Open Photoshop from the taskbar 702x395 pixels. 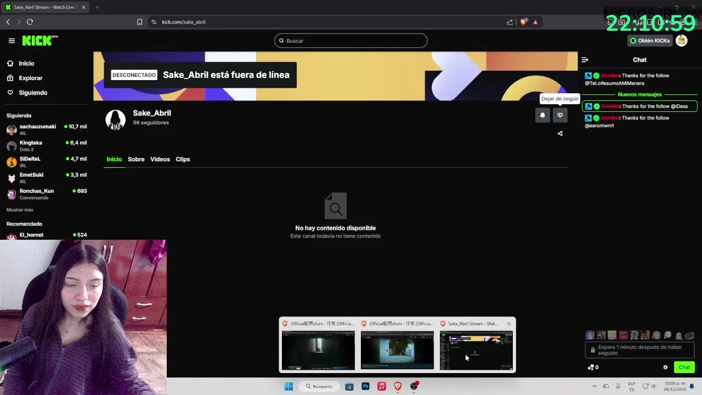[365, 386]
